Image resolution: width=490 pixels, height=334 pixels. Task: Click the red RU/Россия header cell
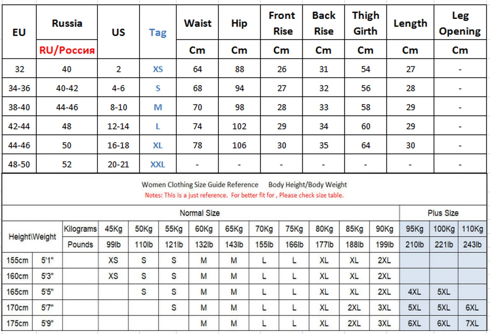pos(67,50)
